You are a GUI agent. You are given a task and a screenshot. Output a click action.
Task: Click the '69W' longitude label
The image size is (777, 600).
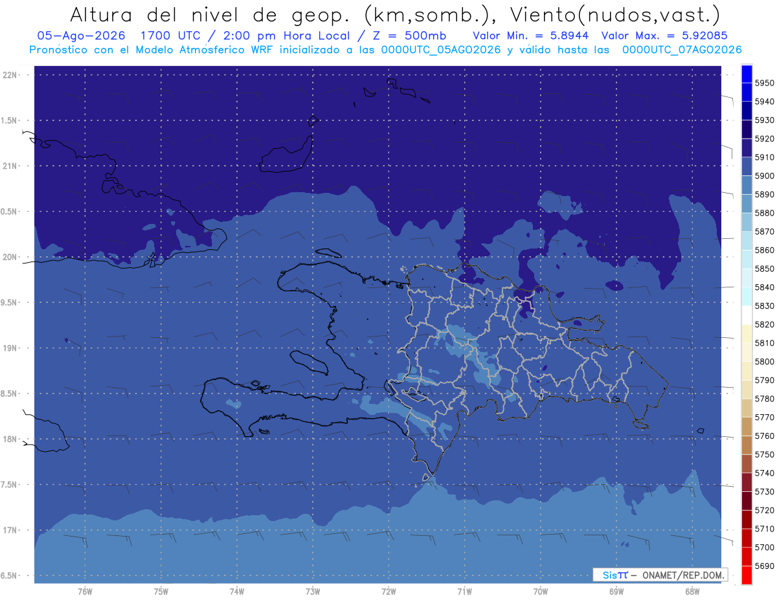pyautogui.click(x=616, y=591)
